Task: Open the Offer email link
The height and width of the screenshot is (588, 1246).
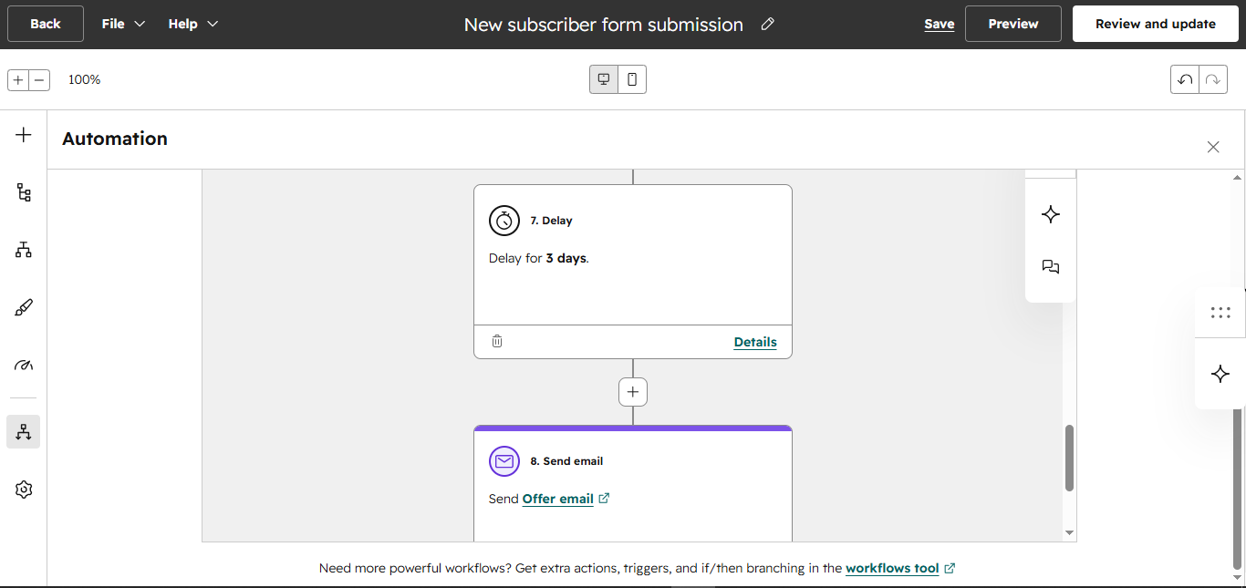Action: coord(558,499)
